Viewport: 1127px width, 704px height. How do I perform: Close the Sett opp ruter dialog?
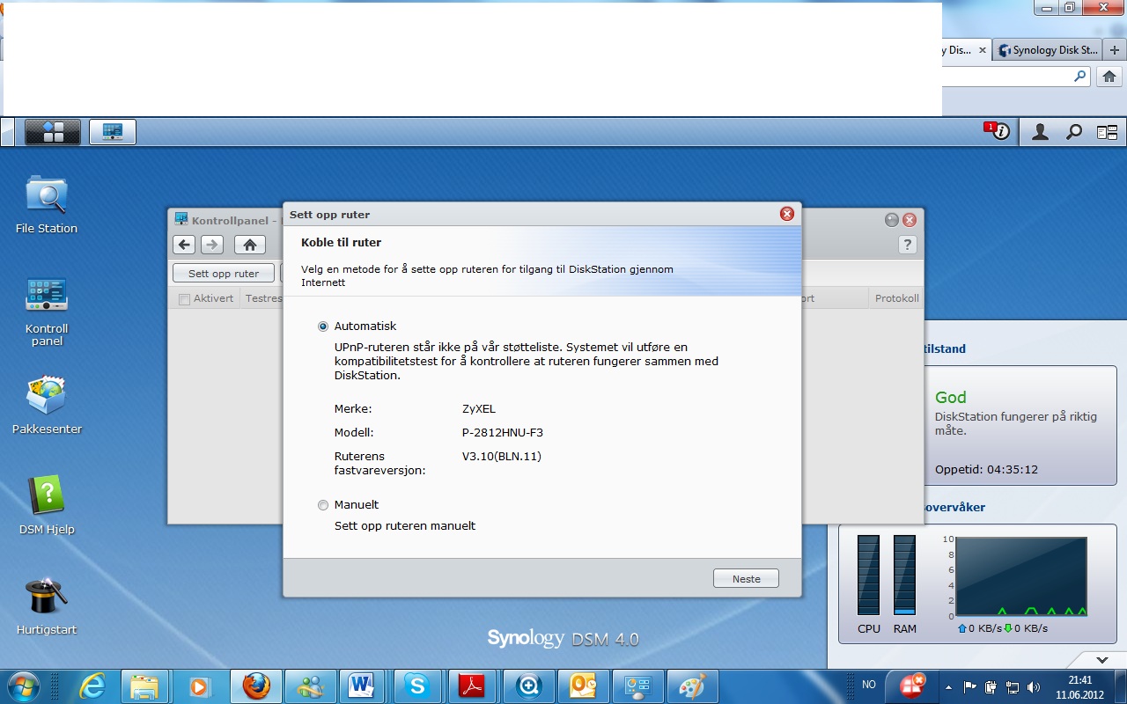pyautogui.click(x=787, y=214)
